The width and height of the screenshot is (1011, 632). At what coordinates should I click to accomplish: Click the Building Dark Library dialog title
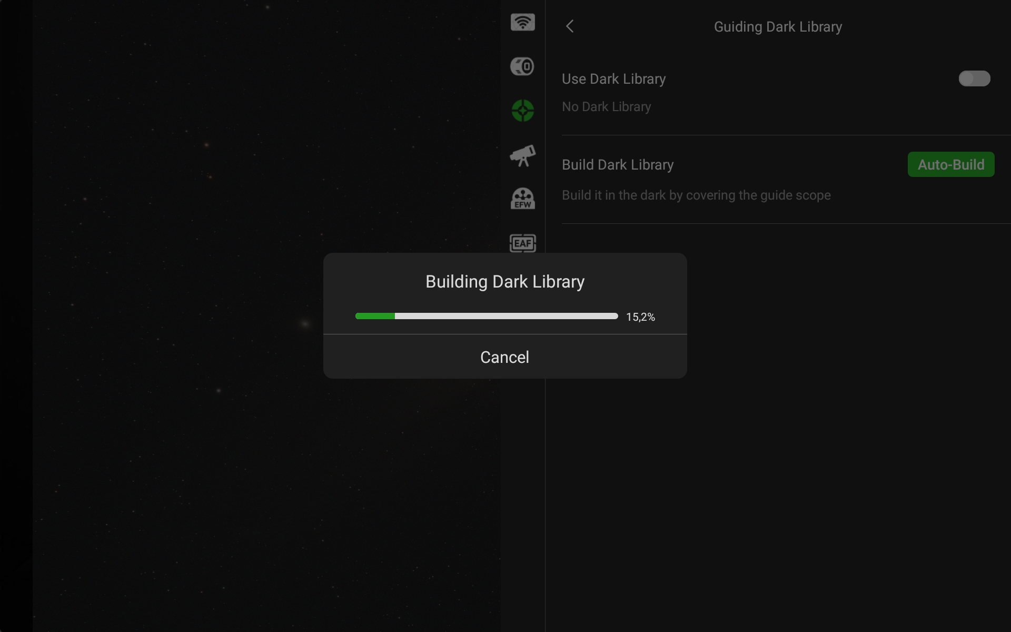[504, 282]
